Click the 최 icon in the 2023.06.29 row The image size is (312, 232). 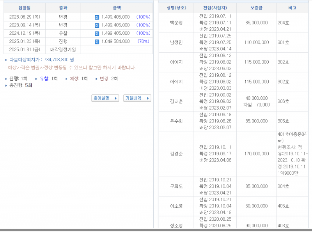pos(97,17)
